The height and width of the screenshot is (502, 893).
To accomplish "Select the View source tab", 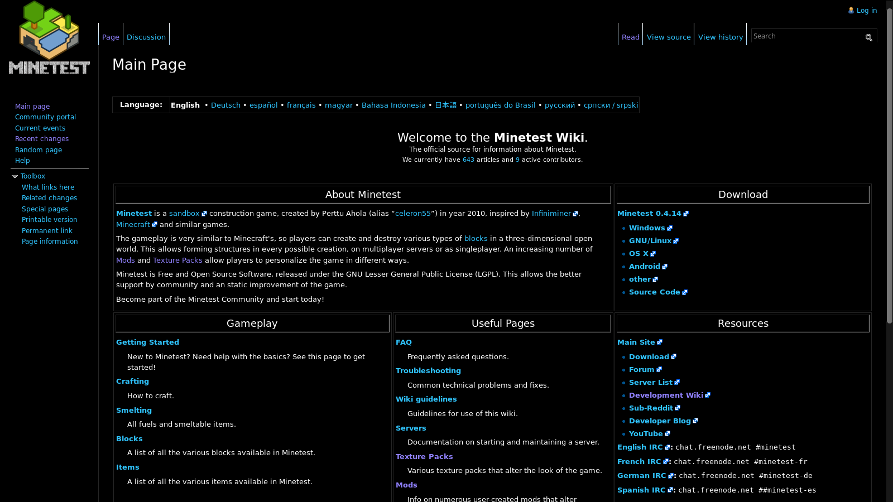I will (668, 37).
